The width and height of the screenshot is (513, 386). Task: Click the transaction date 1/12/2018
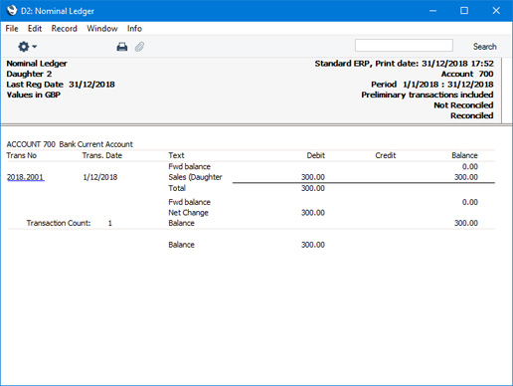pyautogui.click(x=100, y=177)
